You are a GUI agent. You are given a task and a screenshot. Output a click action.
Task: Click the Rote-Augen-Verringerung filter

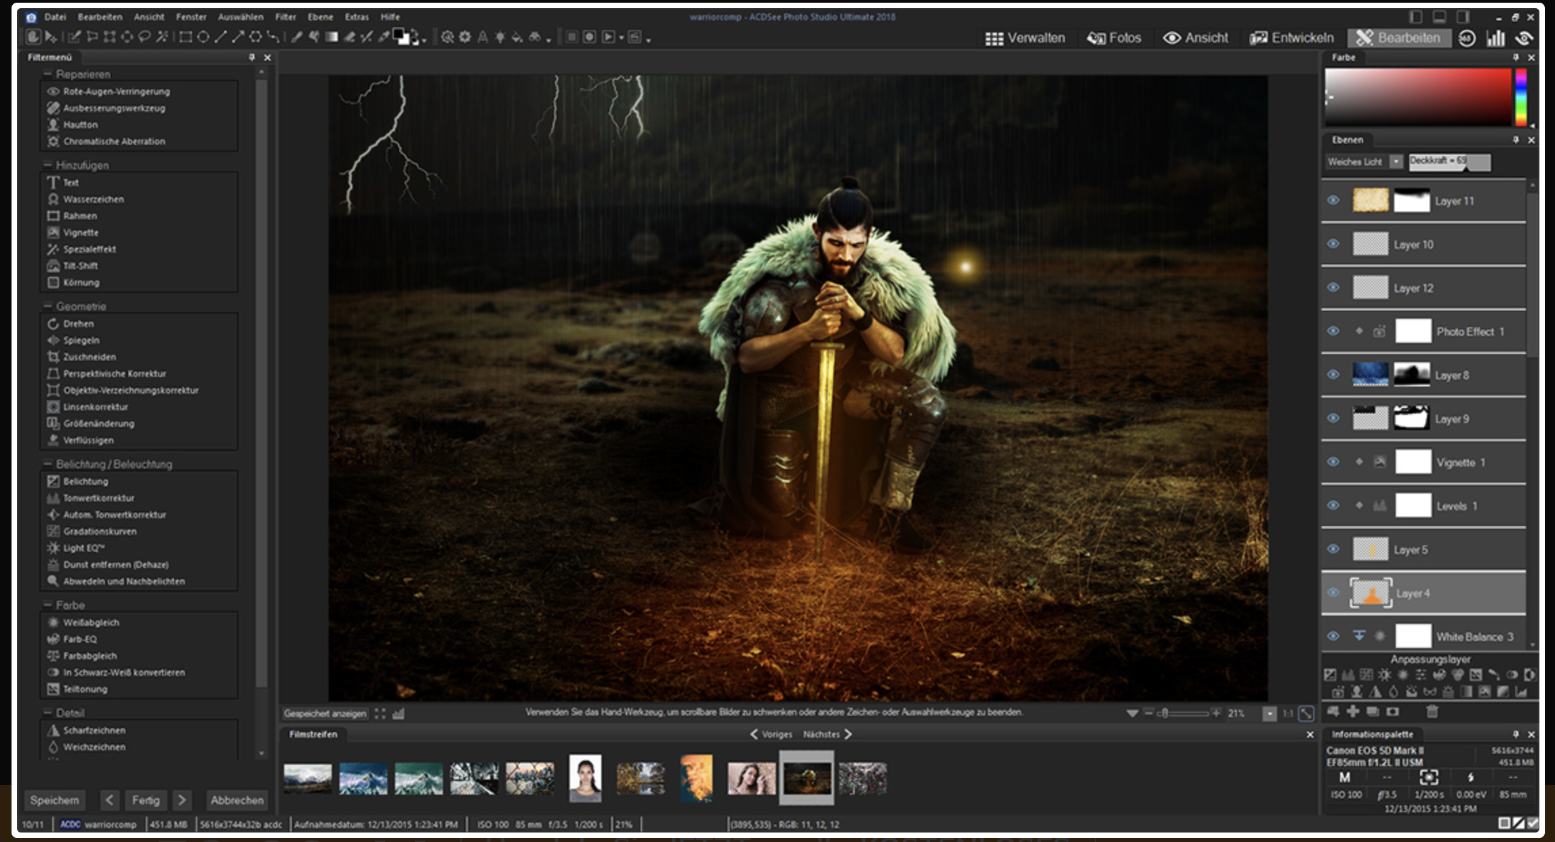117,92
